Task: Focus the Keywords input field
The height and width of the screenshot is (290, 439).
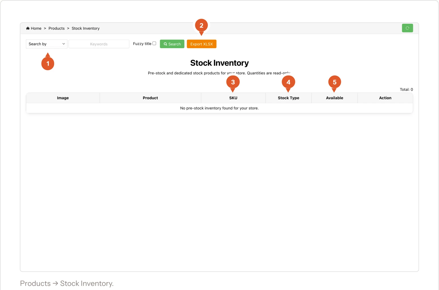Action: [x=99, y=44]
